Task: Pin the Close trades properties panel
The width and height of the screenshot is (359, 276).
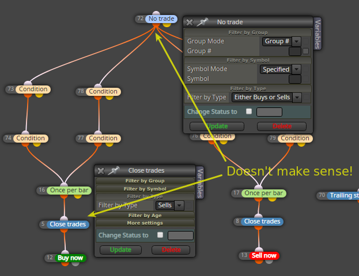Action: tap(114, 170)
